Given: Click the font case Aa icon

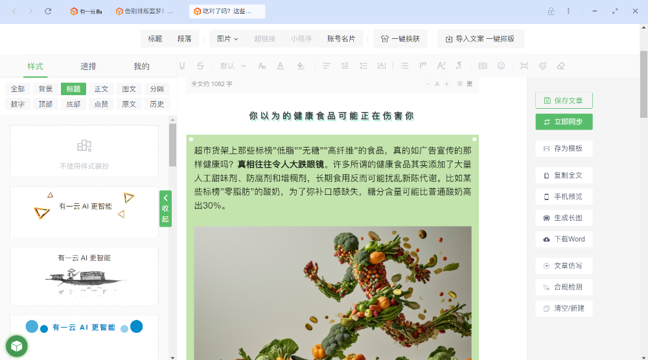Looking at the screenshot, I should click(x=262, y=65).
